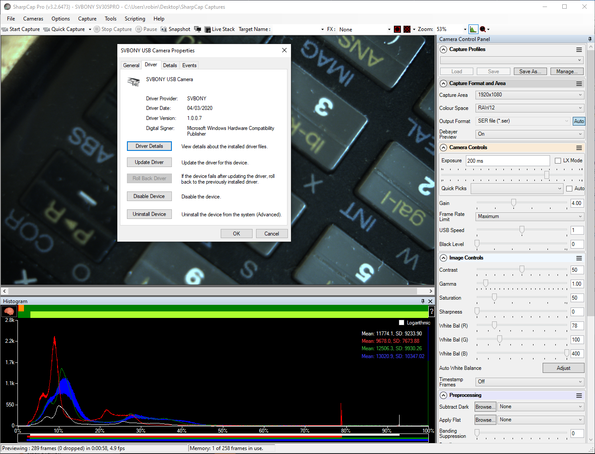Open Quick Capture dropdown arrow
595x454 pixels.
coord(90,29)
